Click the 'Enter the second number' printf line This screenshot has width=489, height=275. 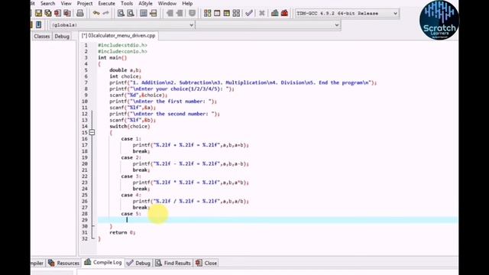(x=164, y=114)
